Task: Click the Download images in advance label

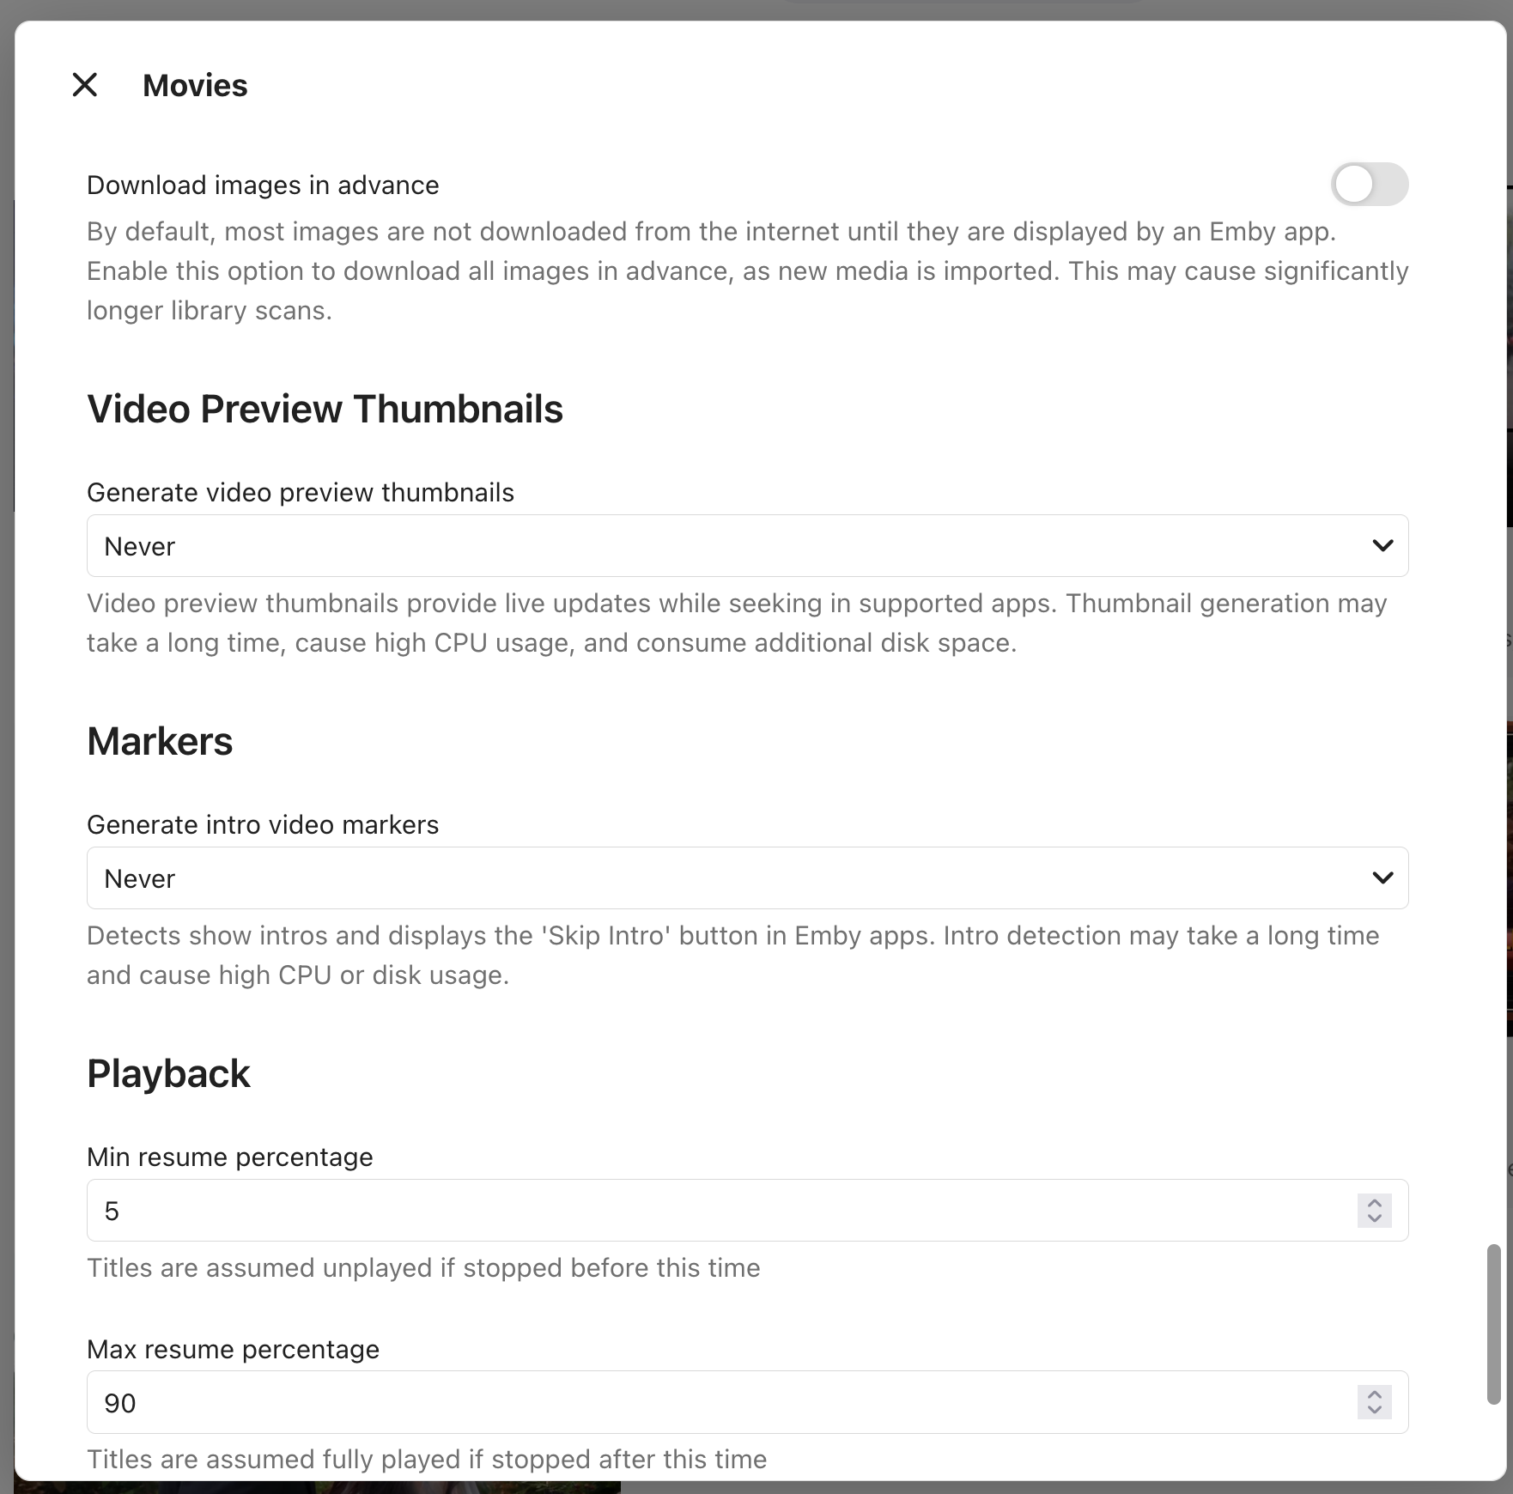Action: click(263, 185)
